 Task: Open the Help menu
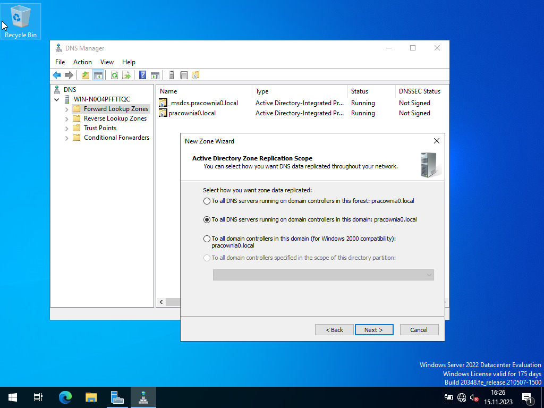tap(129, 62)
